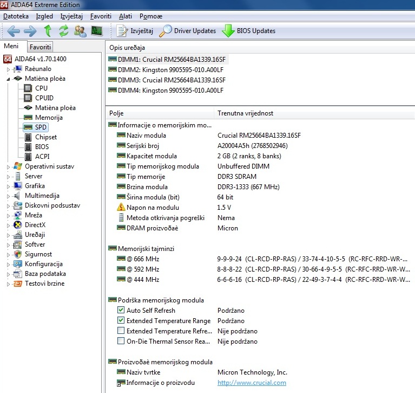This screenshot has width=415, height=393.
Task: Click the green up arrow icon
Action: click(48, 31)
